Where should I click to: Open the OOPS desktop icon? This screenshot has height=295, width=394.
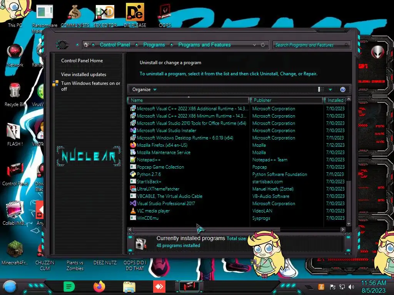[165, 15]
